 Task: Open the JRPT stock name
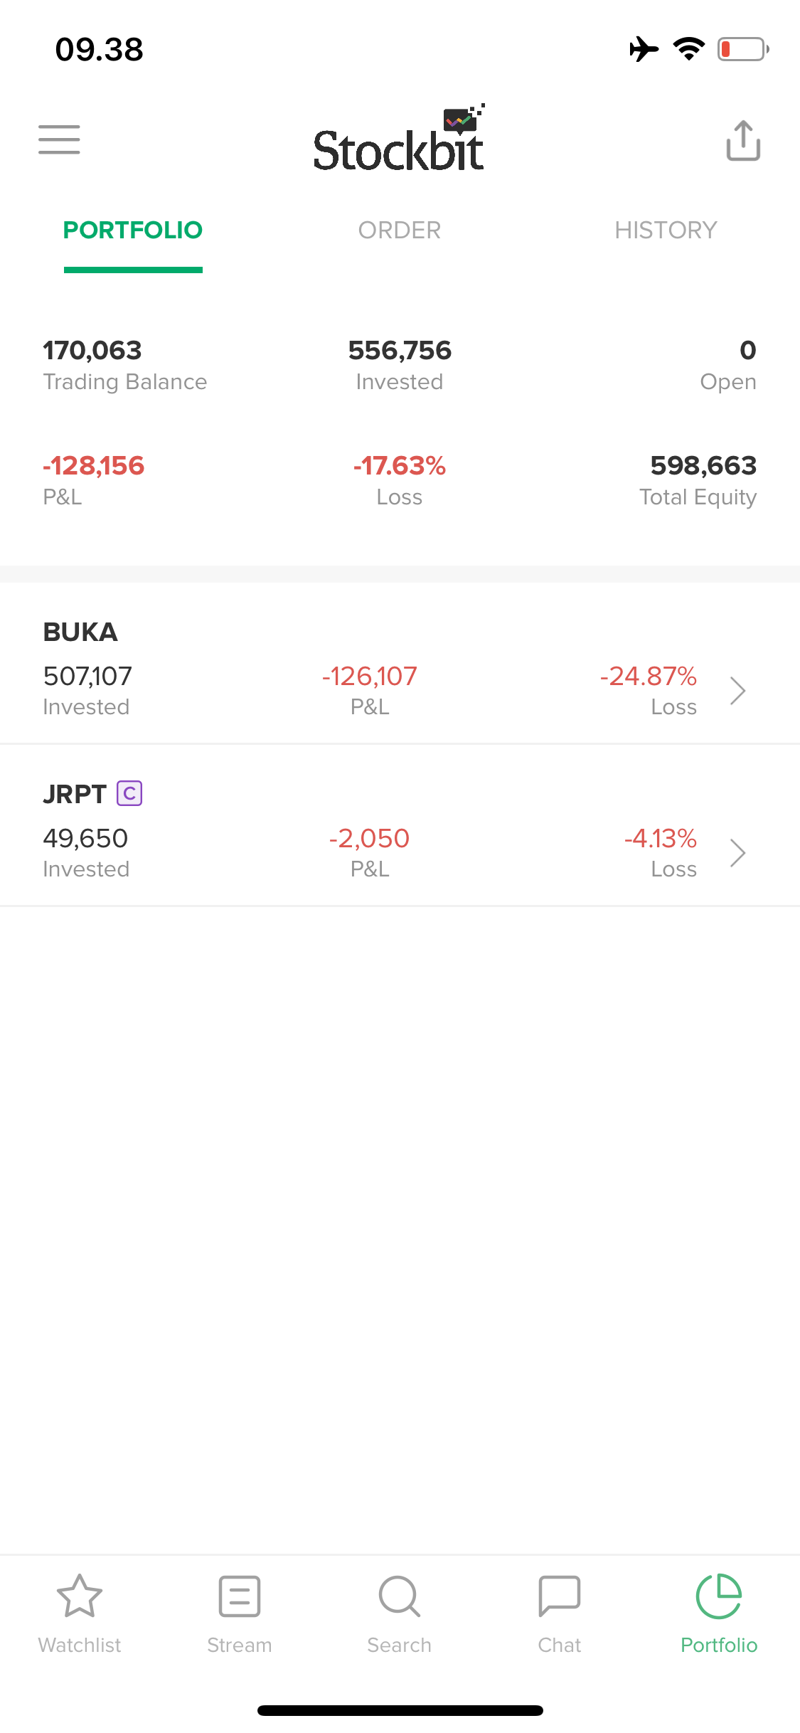coord(75,794)
